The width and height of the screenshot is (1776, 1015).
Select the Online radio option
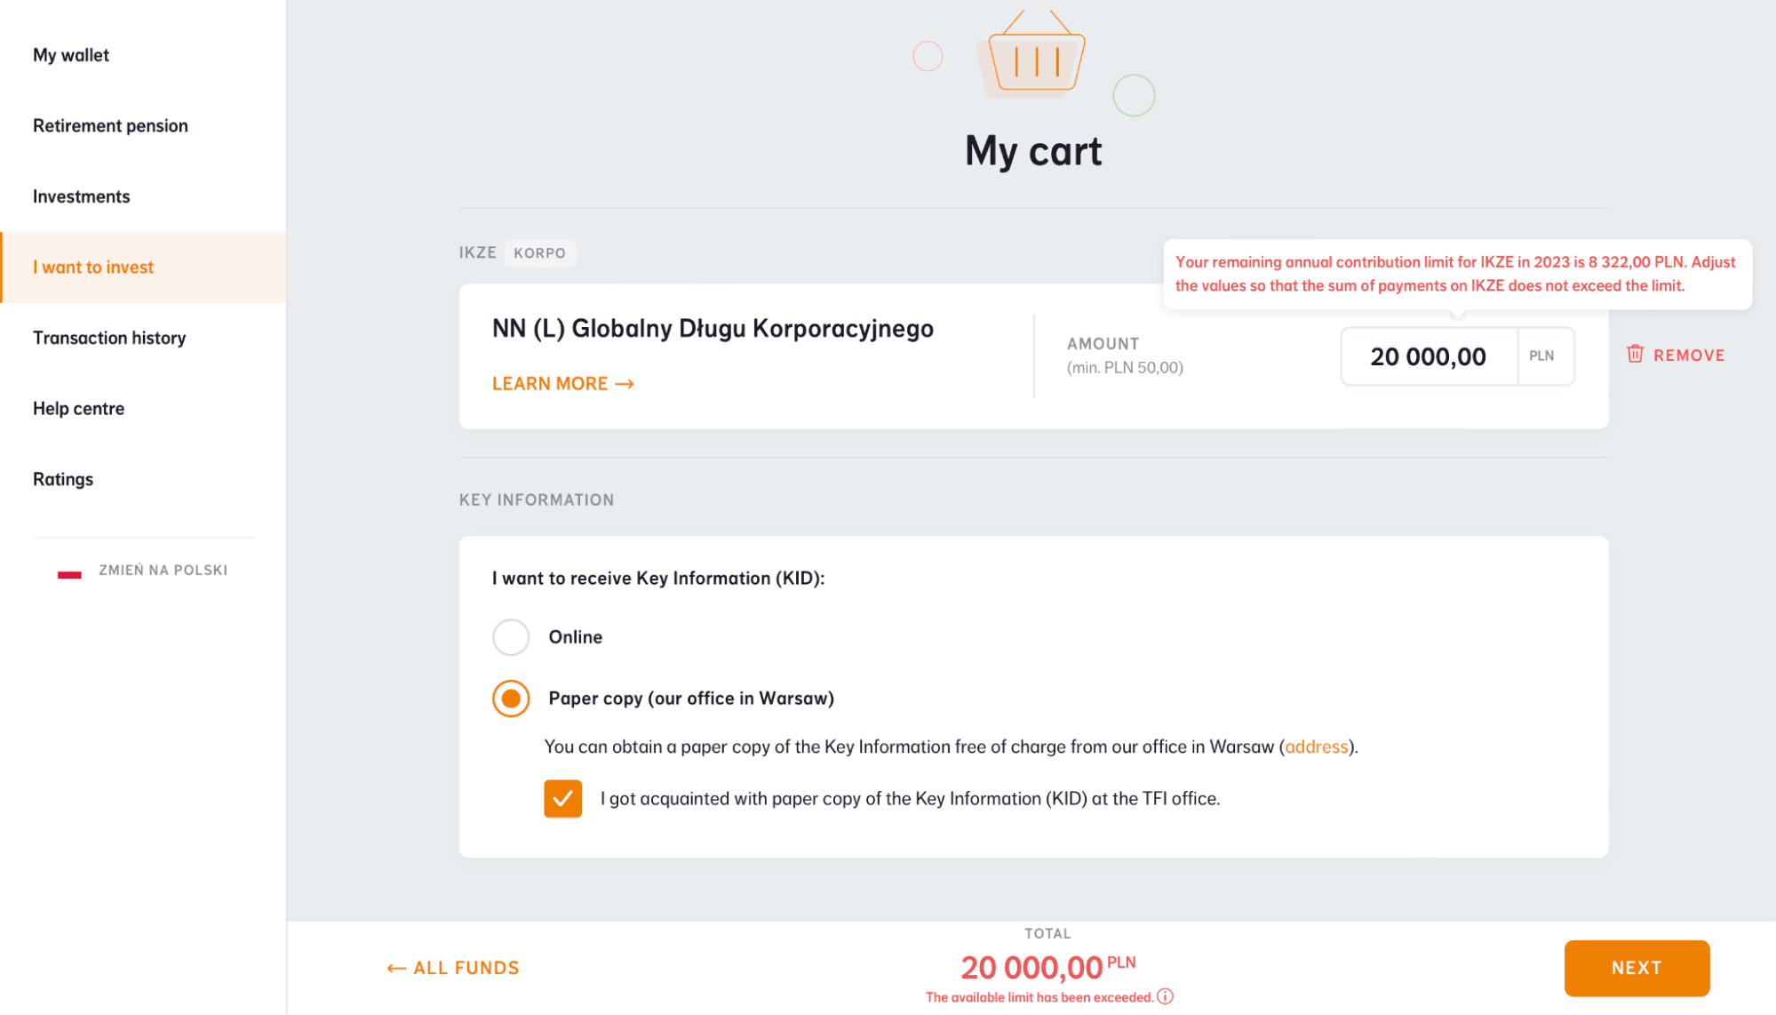tap(511, 637)
